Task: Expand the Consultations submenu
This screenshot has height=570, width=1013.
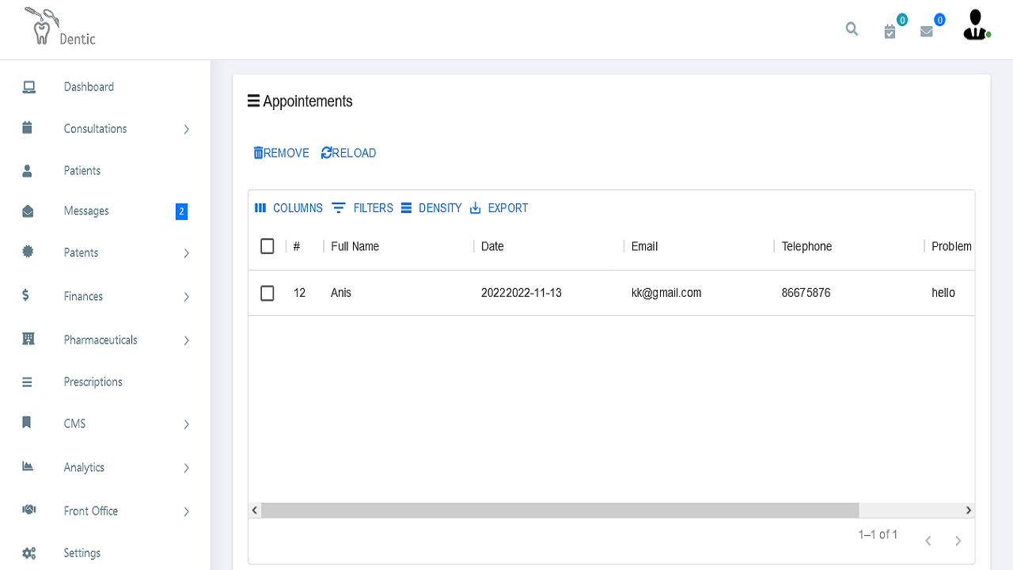Action: coord(186,129)
